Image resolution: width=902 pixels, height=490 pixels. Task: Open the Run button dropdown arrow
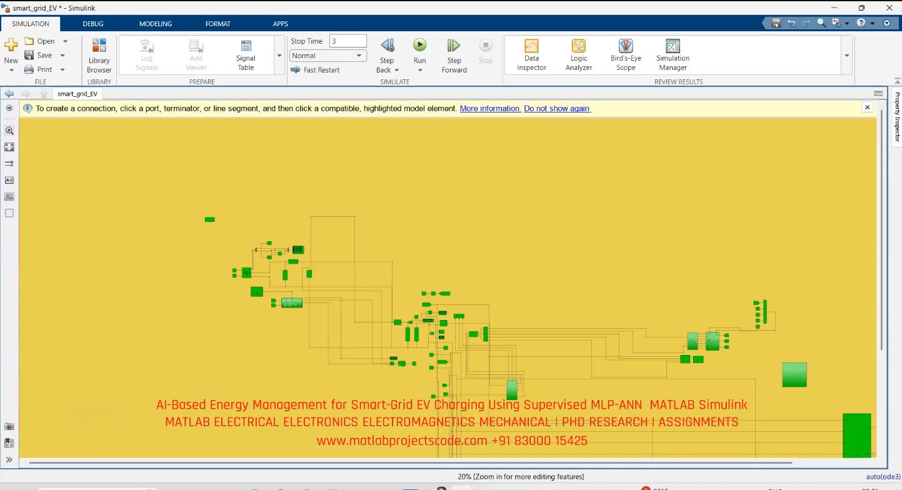(419, 70)
